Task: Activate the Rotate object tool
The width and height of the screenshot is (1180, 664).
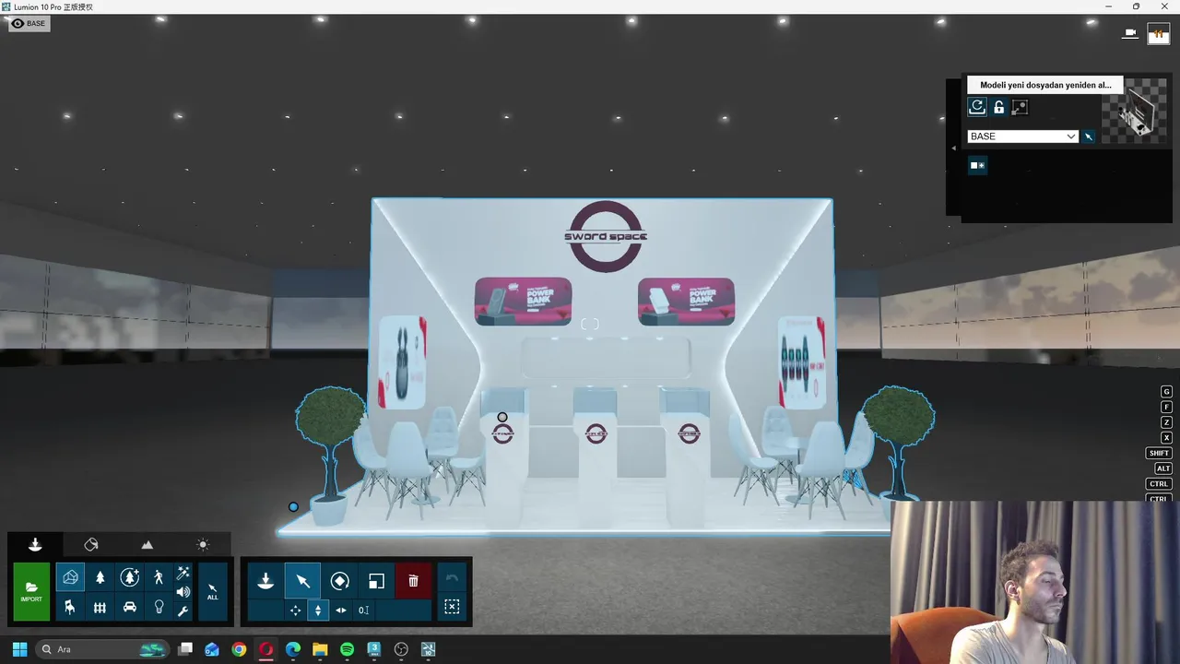Action: click(339, 581)
